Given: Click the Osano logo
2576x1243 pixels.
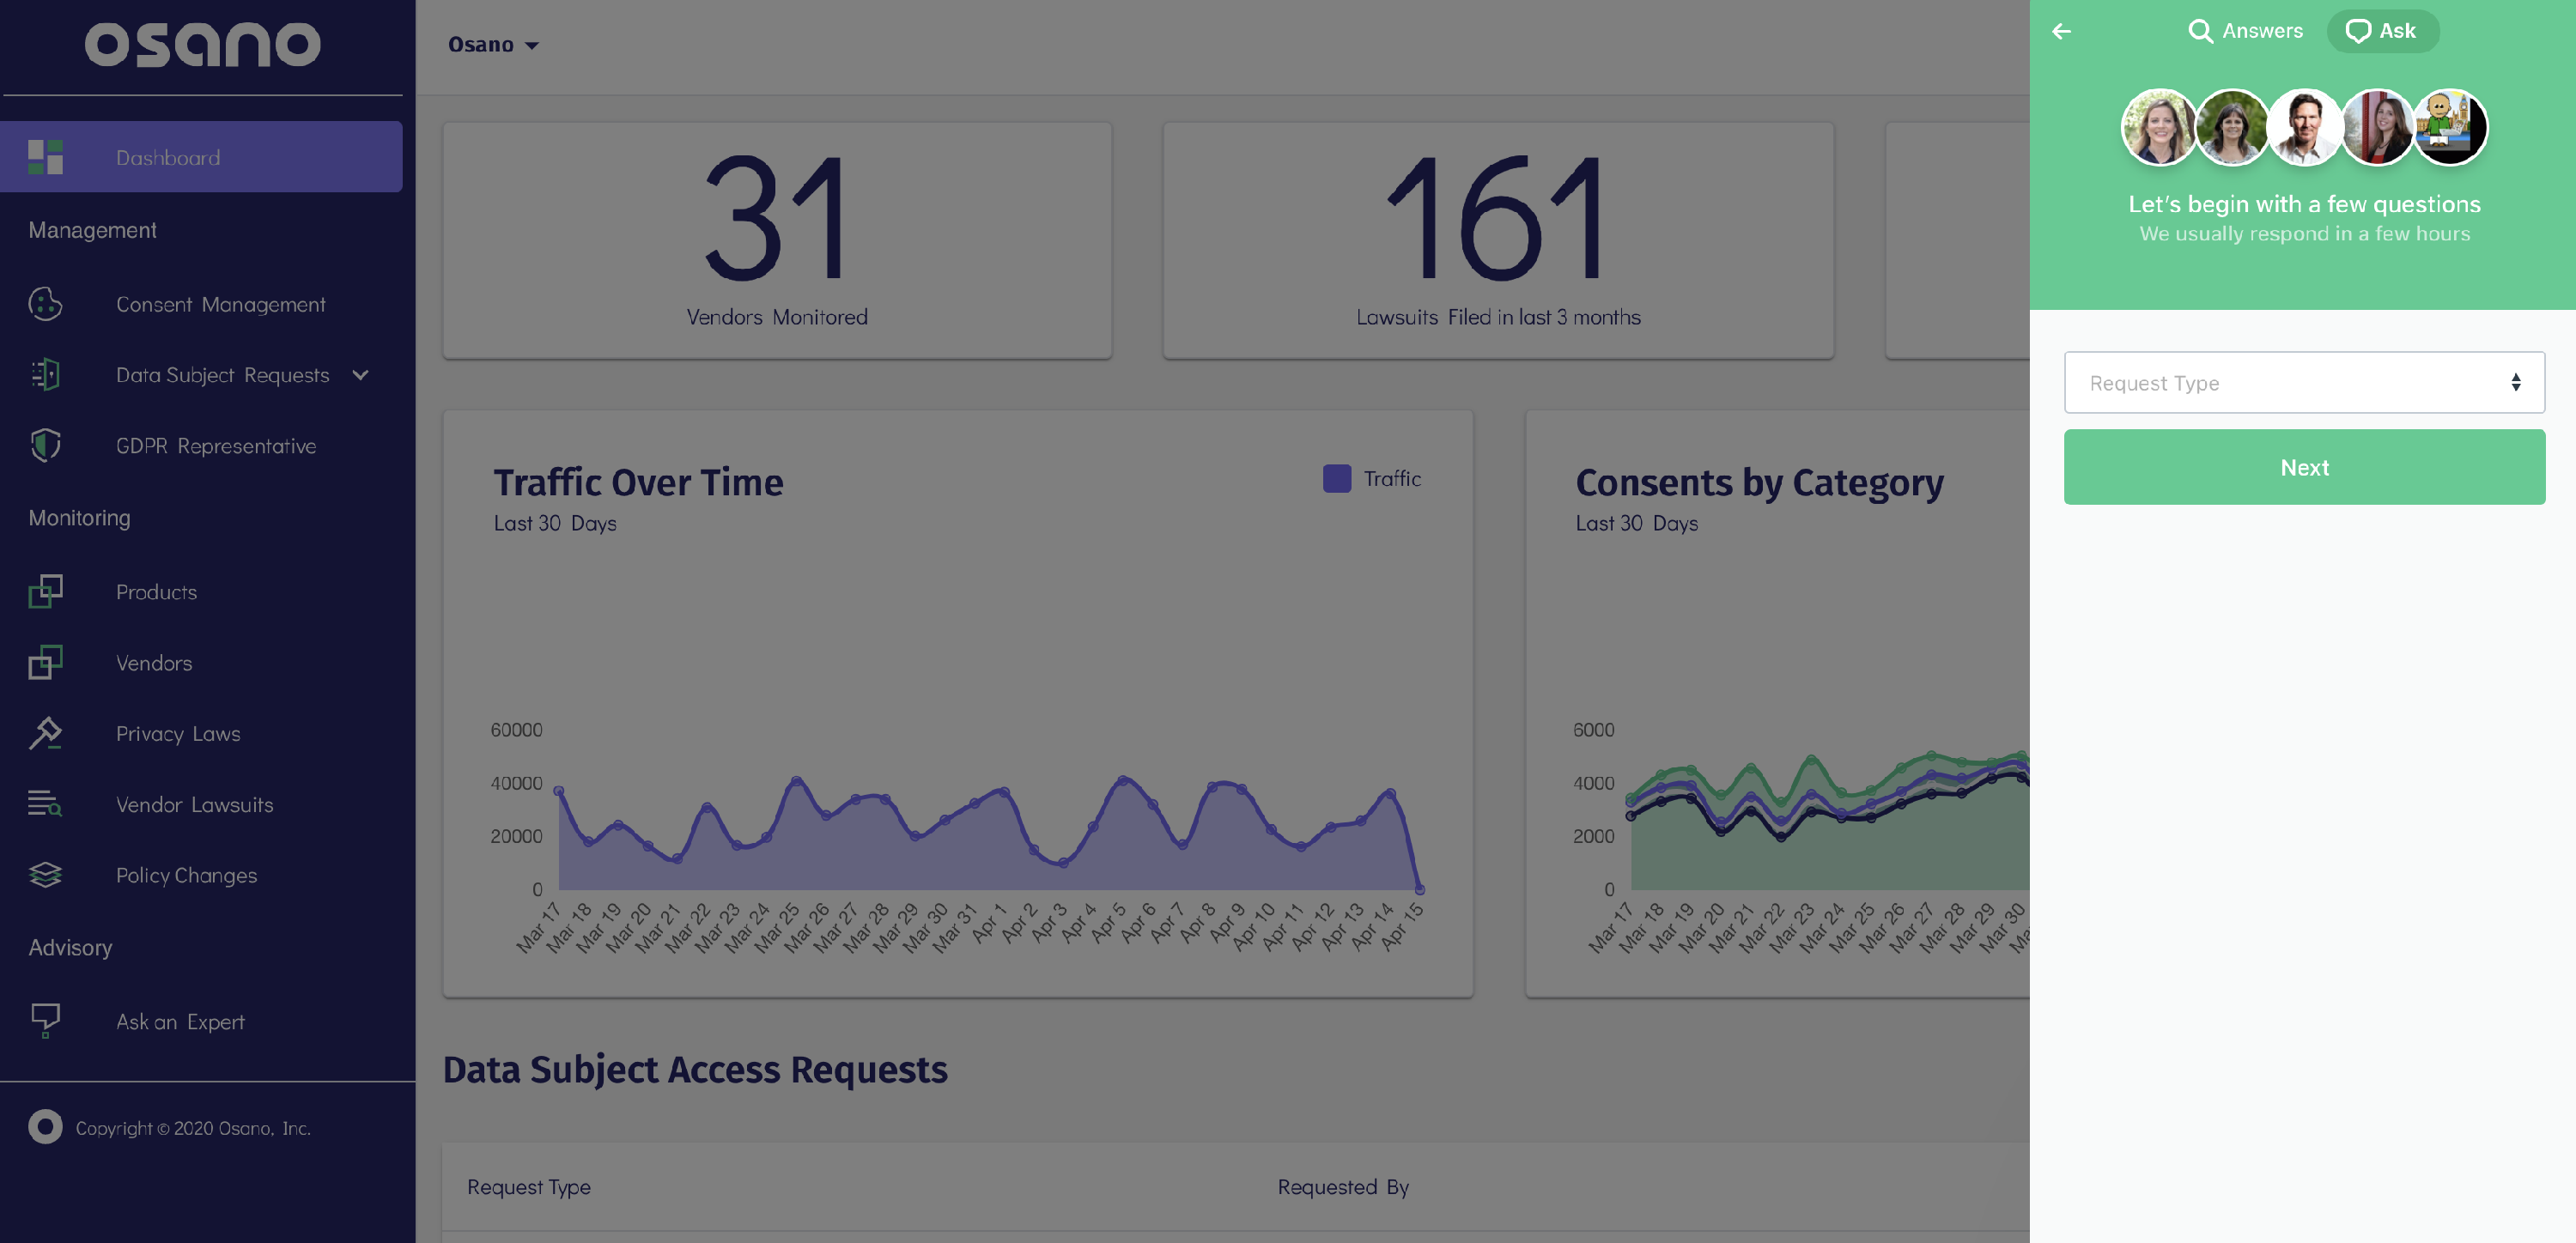Looking at the screenshot, I should pyautogui.click(x=202, y=45).
